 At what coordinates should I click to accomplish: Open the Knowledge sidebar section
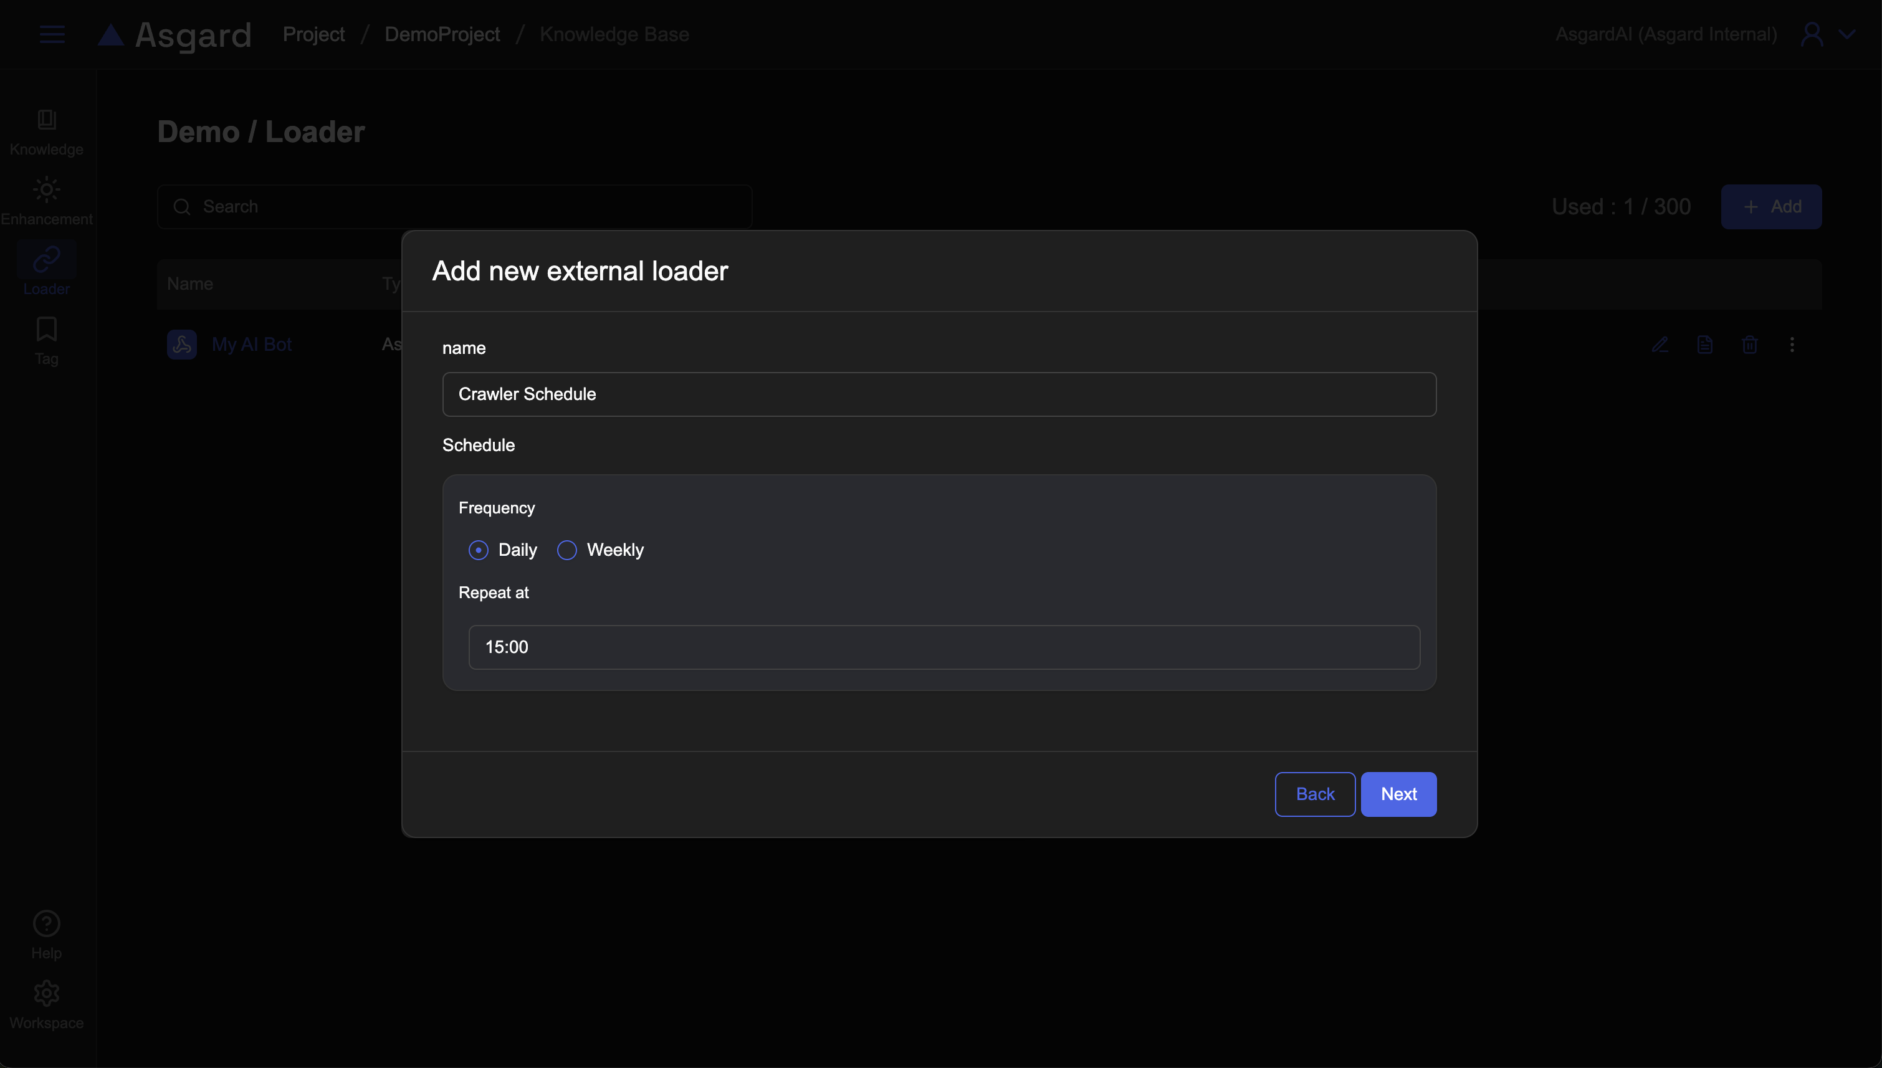point(46,132)
